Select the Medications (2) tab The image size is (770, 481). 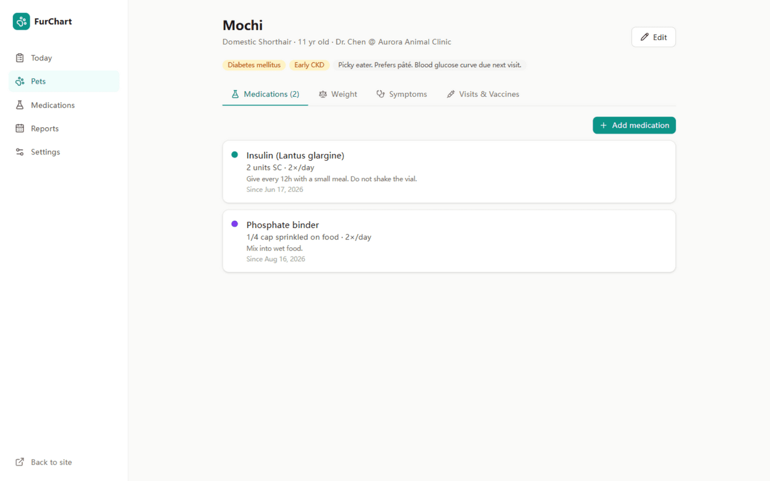[x=265, y=94]
